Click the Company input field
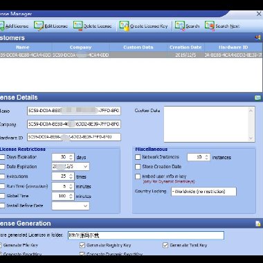This screenshot has height=263, width=263. pos(74,125)
